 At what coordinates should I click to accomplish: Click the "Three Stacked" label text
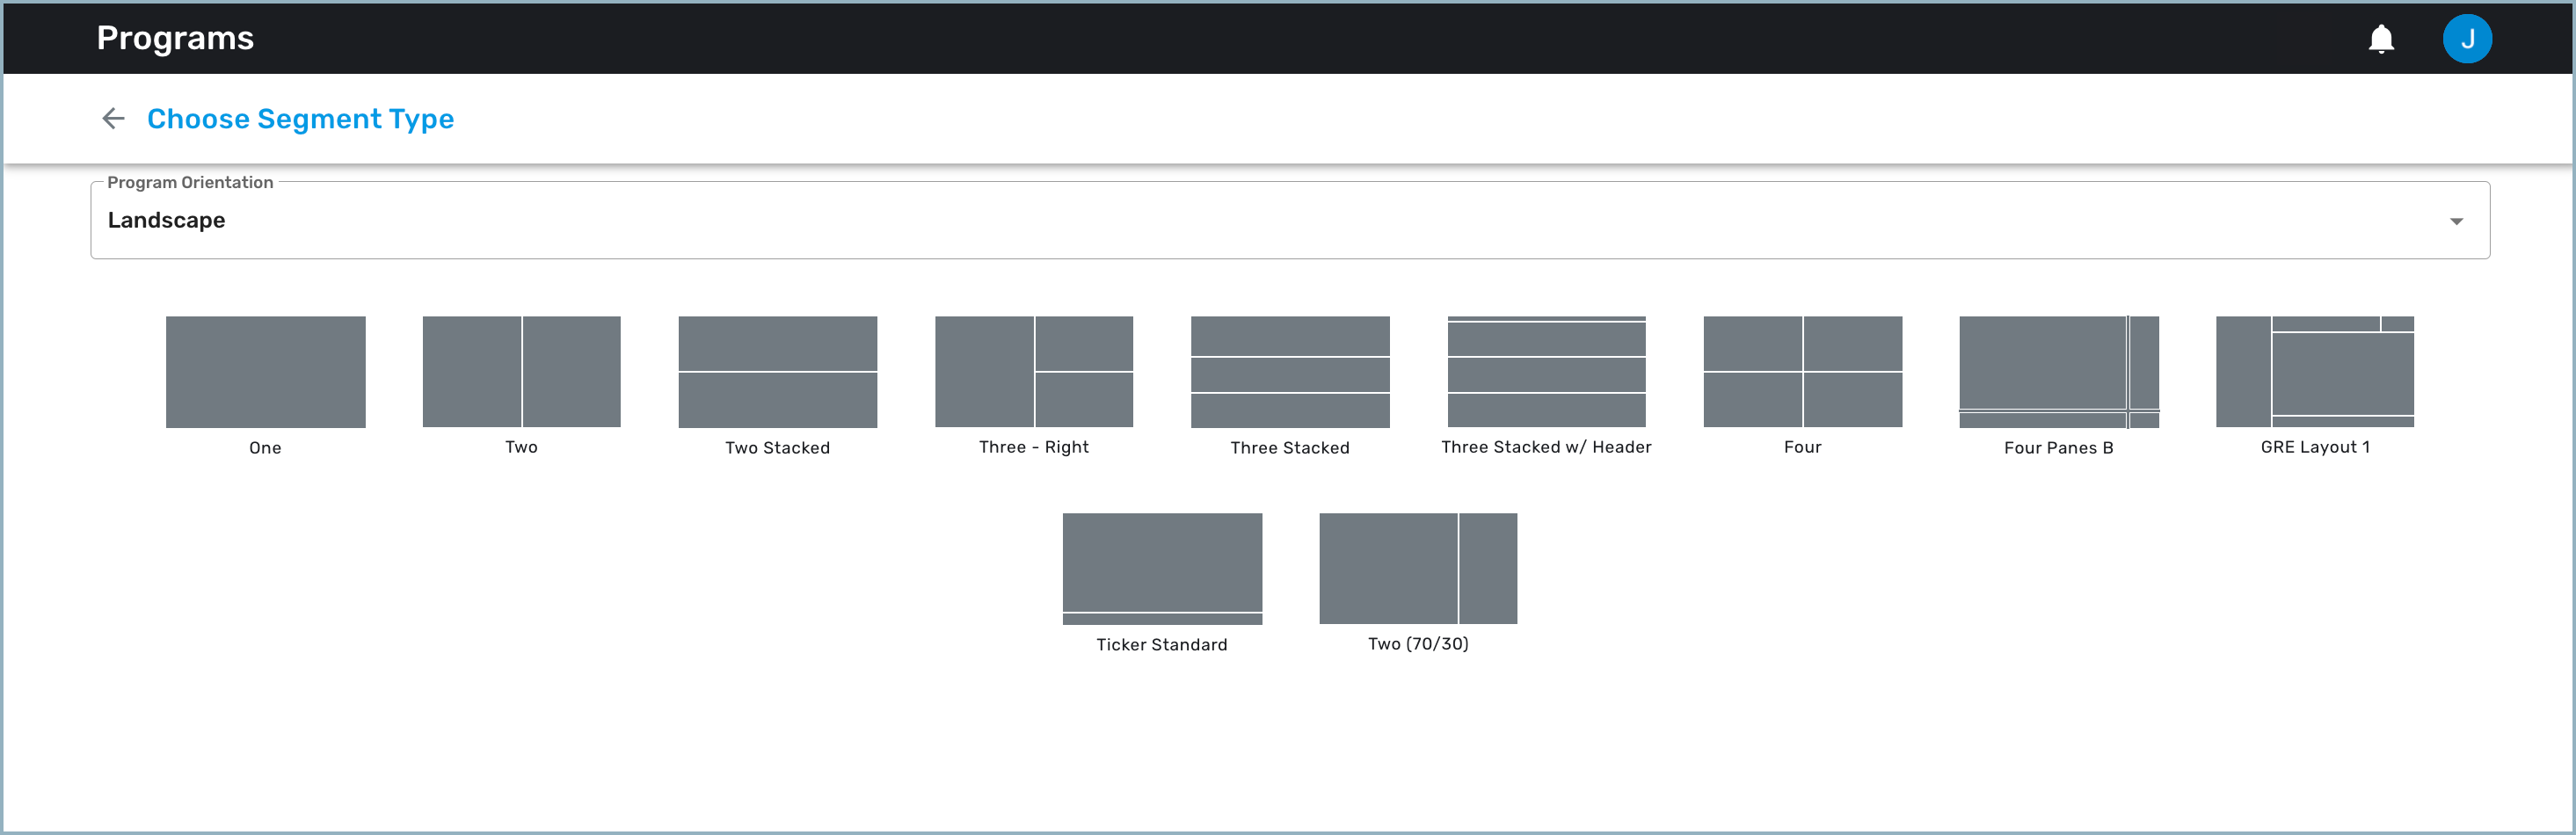click(1290, 448)
